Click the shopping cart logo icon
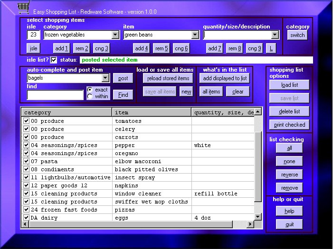 pyautogui.click(x=24, y=8)
